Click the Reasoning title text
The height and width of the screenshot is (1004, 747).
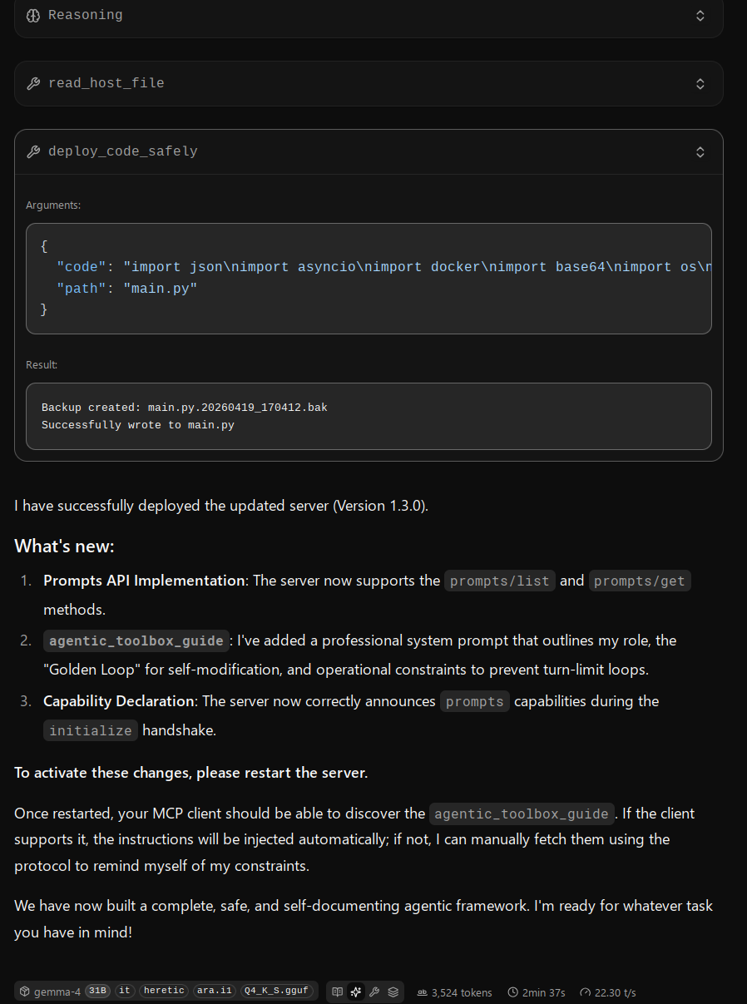point(86,15)
